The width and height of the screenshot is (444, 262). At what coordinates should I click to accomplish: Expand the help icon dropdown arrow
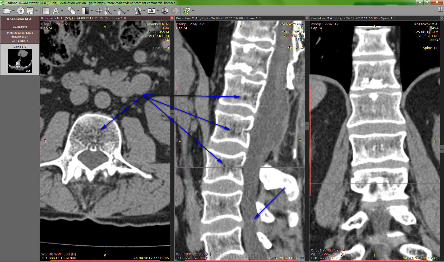pyautogui.click(x=193, y=11)
